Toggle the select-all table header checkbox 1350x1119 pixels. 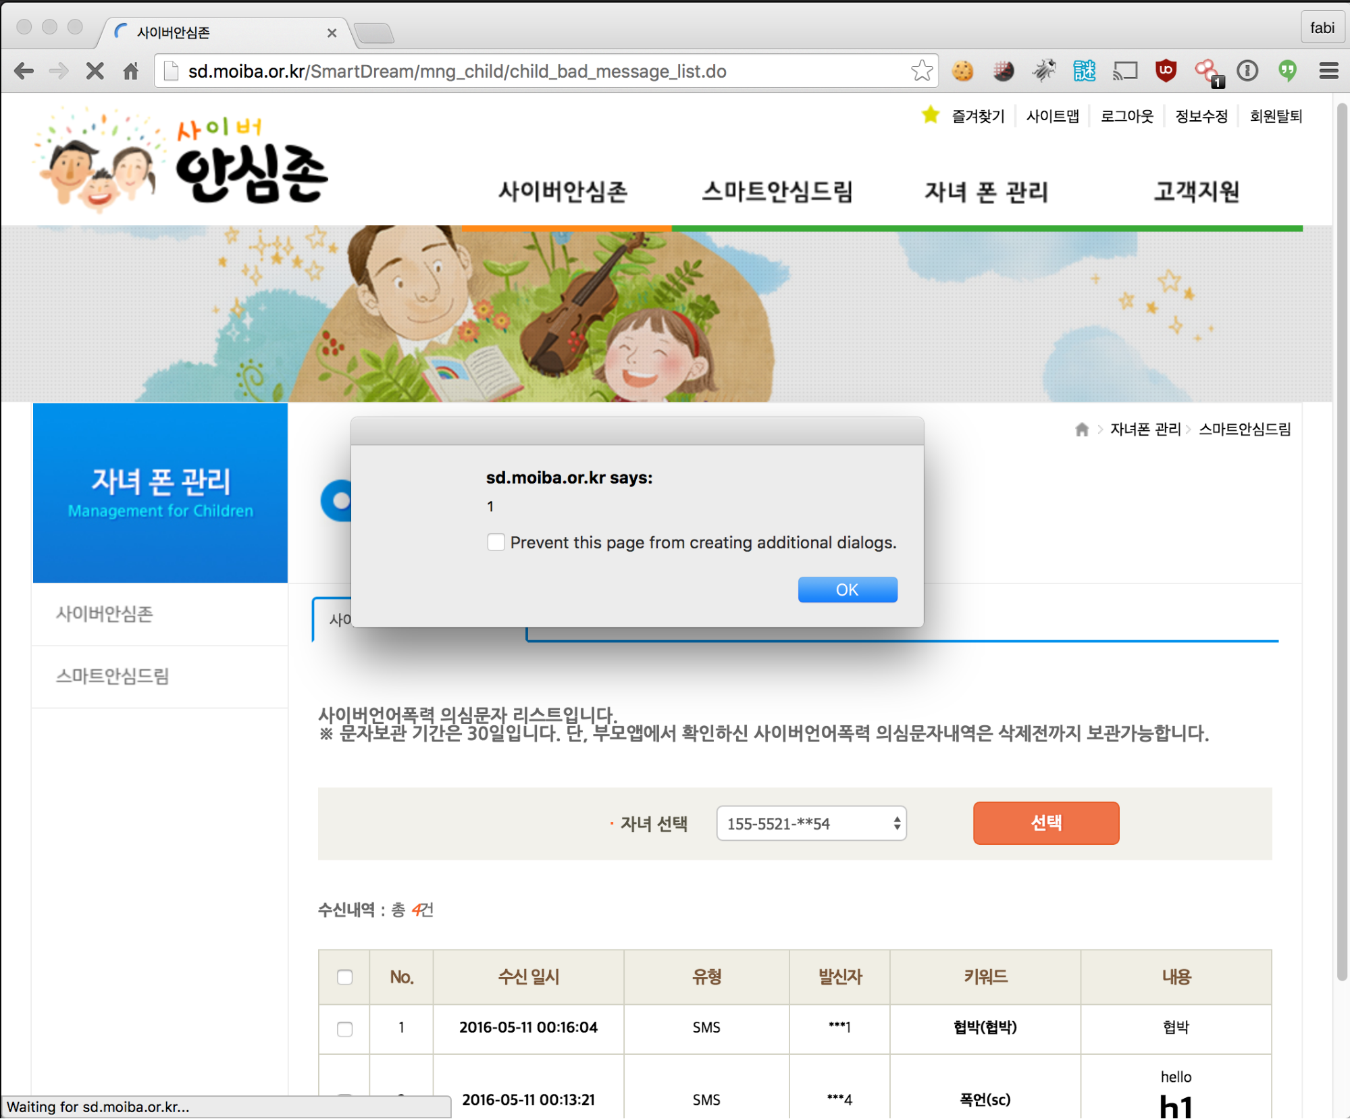tap(344, 977)
